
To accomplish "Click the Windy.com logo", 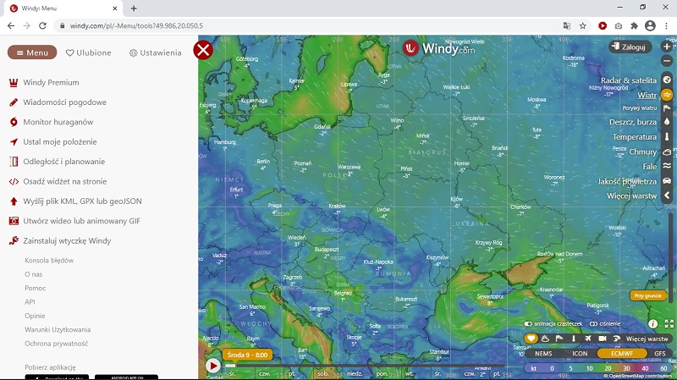I will (x=438, y=48).
